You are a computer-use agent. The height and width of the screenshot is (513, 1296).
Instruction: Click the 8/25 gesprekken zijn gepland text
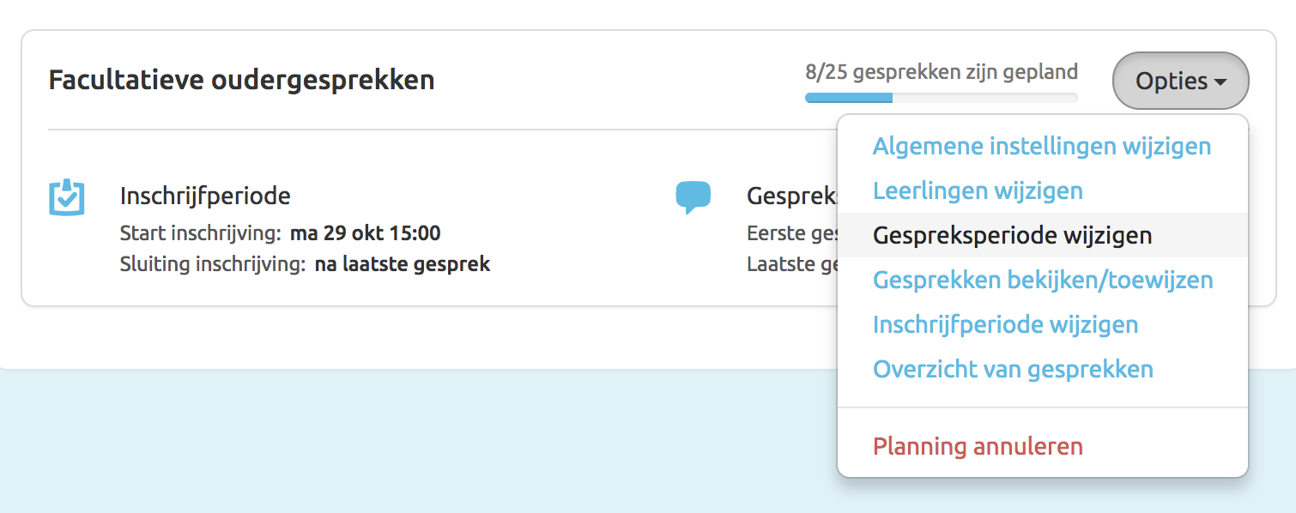click(941, 72)
